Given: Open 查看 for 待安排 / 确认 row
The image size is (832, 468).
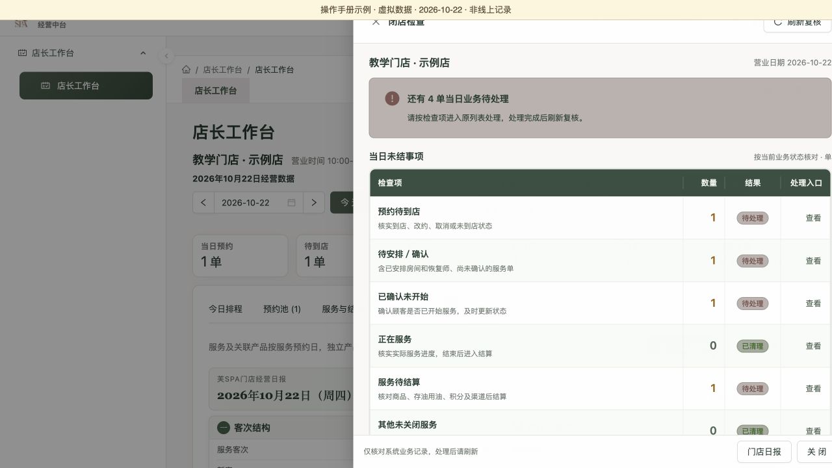Looking at the screenshot, I should (x=813, y=261).
